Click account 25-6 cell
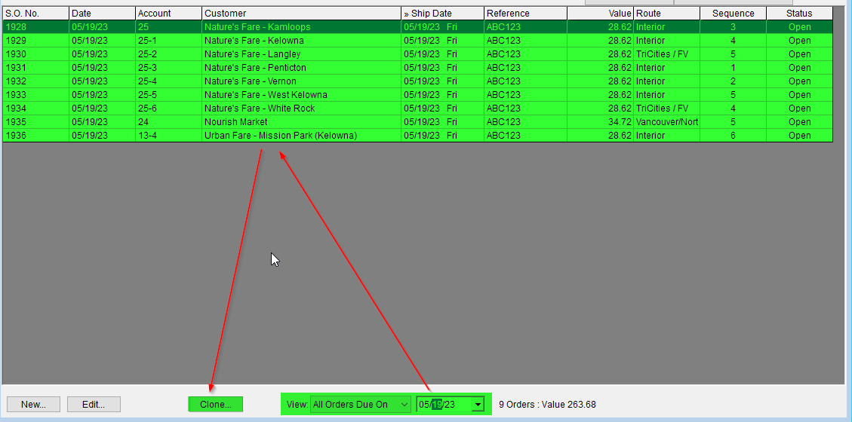852x422 pixels. (168, 108)
